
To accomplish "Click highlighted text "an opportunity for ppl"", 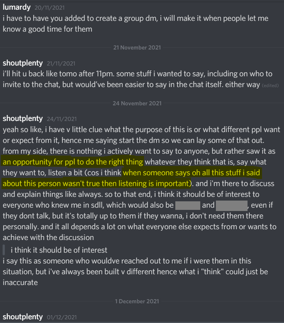I will click(73, 162).
